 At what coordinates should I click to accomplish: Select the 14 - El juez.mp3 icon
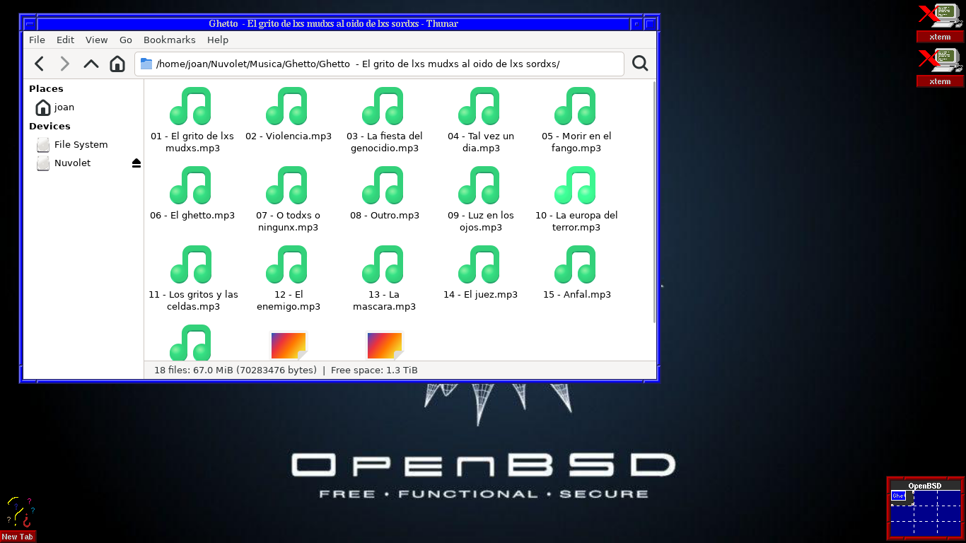[479, 264]
